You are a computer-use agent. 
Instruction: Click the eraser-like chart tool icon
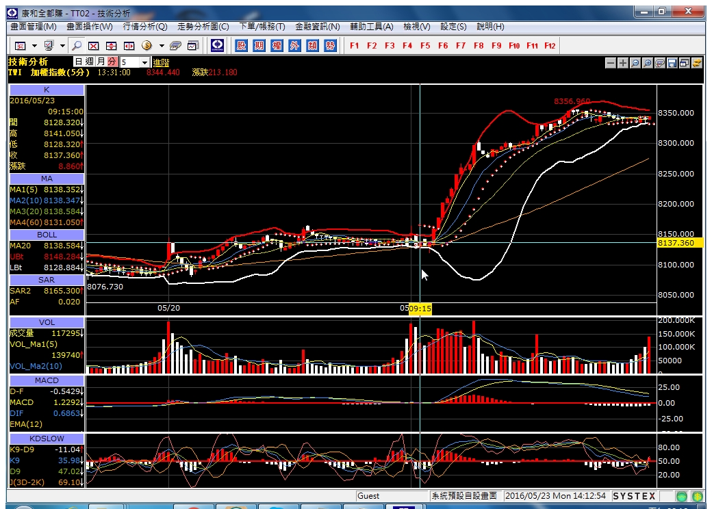pyautogui.click(x=660, y=63)
